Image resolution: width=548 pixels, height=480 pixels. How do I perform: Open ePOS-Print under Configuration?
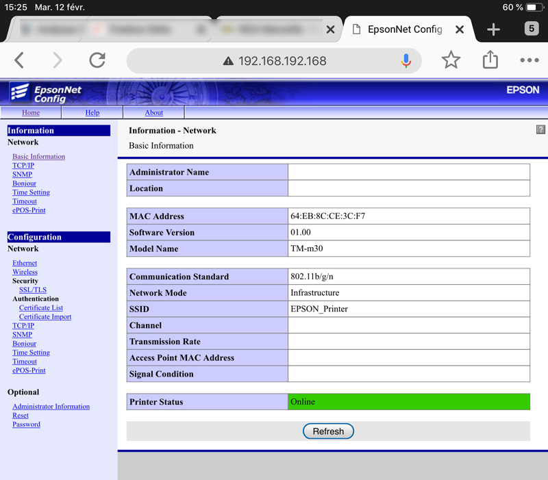(x=29, y=370)
